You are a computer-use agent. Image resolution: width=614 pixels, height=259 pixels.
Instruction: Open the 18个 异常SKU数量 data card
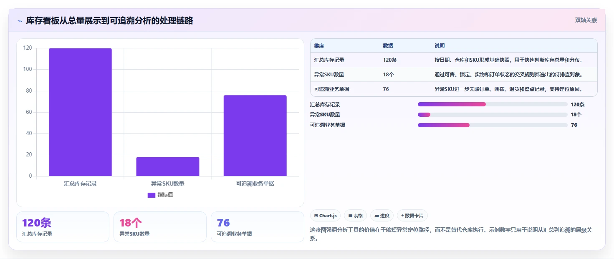pyautogui.click(x=160, y=227)
